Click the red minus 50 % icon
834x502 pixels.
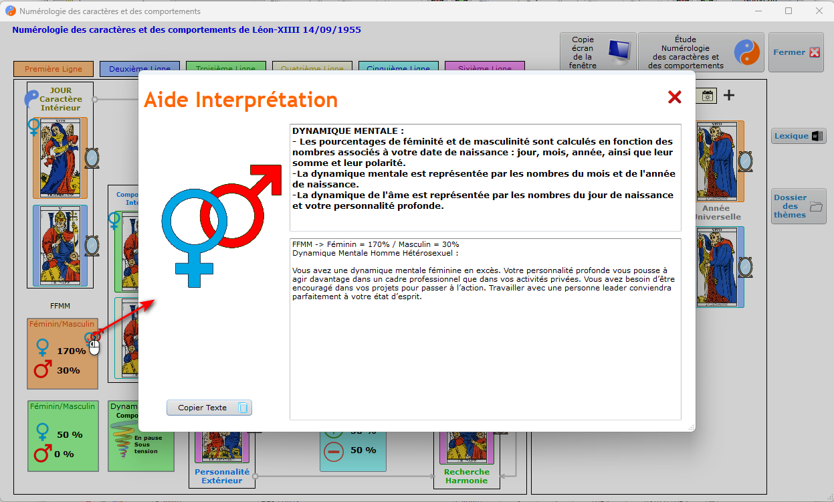[x=334, y=450]
